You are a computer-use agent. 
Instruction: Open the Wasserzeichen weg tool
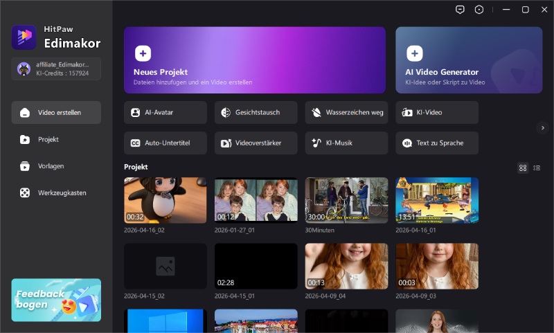click(x=347, y=113)
